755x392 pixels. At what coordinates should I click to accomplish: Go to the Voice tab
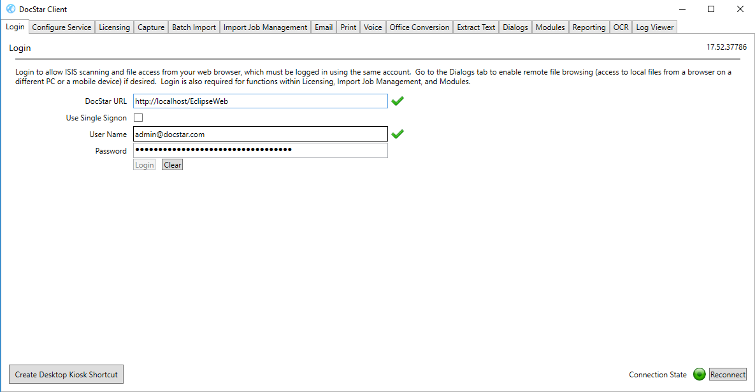(x=373, y=27)
